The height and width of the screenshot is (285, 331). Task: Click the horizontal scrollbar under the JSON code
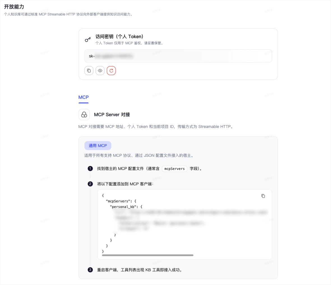click(x=147, y=255)
